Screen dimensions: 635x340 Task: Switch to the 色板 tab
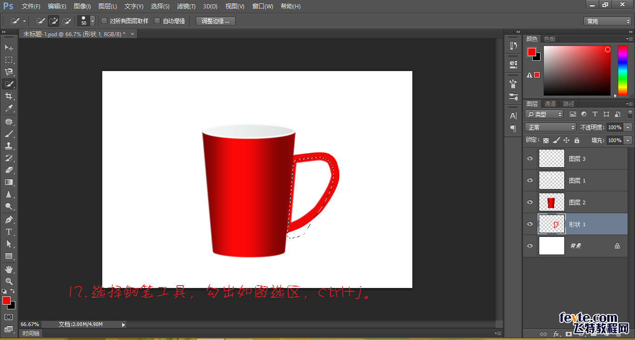550,39
